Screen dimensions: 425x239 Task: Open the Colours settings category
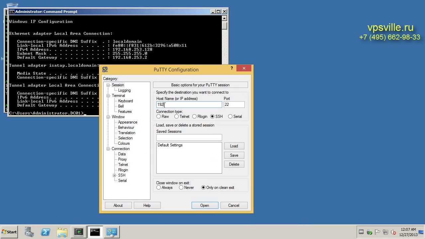[124, 143]
